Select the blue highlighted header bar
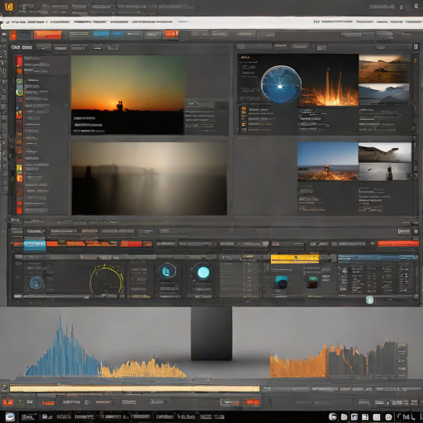 [x=377, y=259]
